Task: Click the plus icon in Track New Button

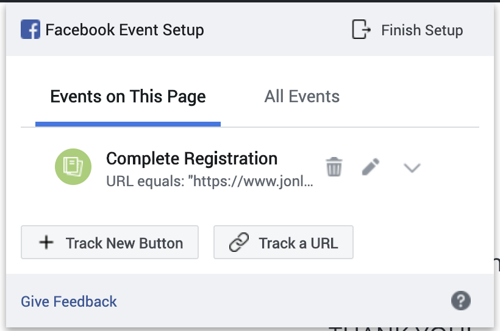Action: click(x=46, y=242)
